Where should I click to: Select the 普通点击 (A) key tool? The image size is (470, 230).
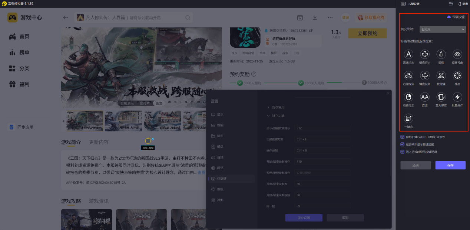point(408,55)
